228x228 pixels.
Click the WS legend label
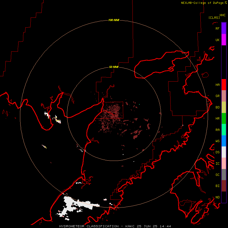tap(217, 141)
